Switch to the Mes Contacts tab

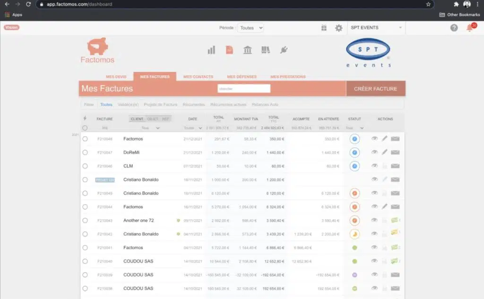198,77
